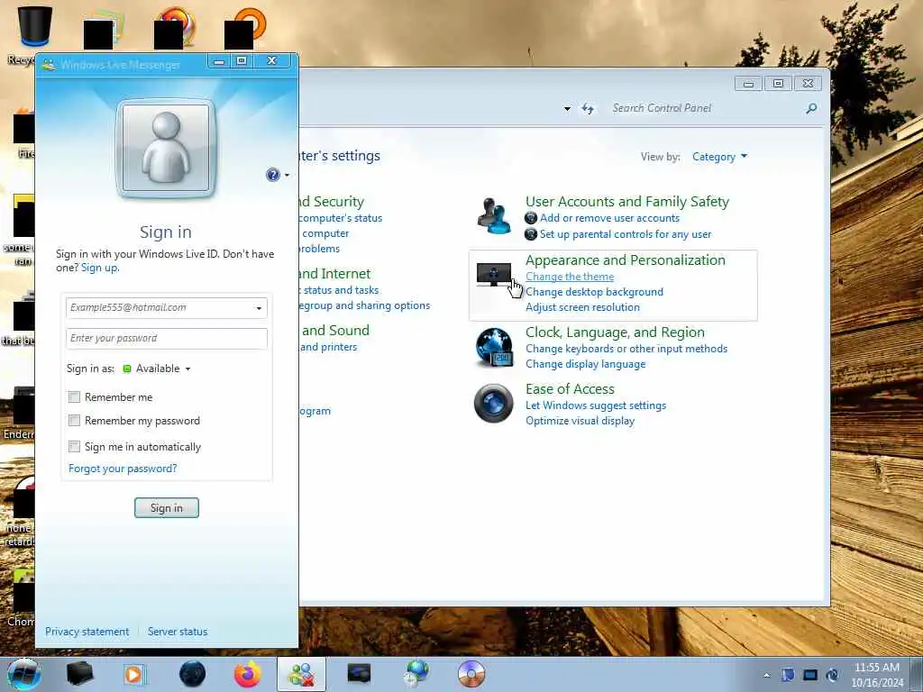Click the dark globe taskbar icon
Viewport: 923px width, 692px height.
point(192,674)
